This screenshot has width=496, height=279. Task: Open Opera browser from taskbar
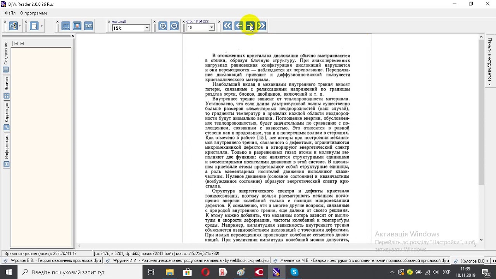[205, 272]
